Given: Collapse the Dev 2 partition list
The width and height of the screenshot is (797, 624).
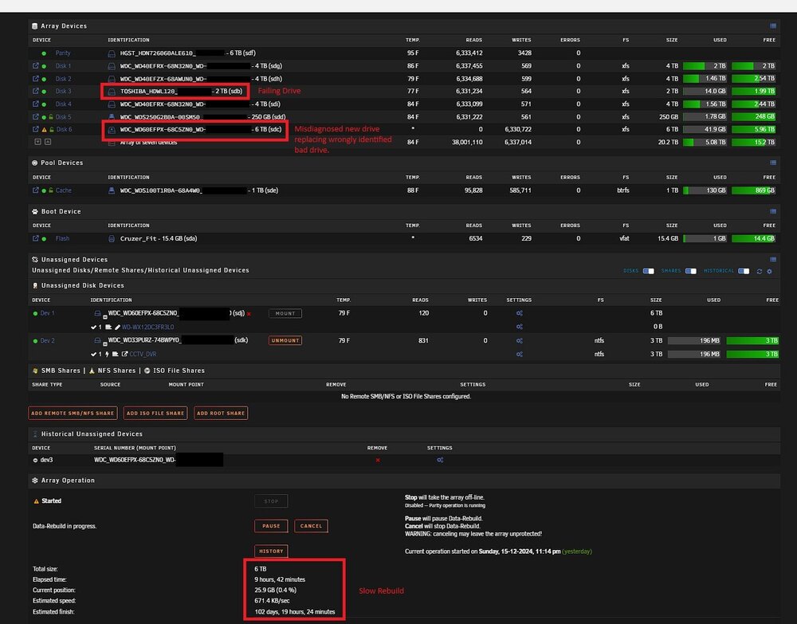Looking at the screenshot, I should [x=104, y=344].
